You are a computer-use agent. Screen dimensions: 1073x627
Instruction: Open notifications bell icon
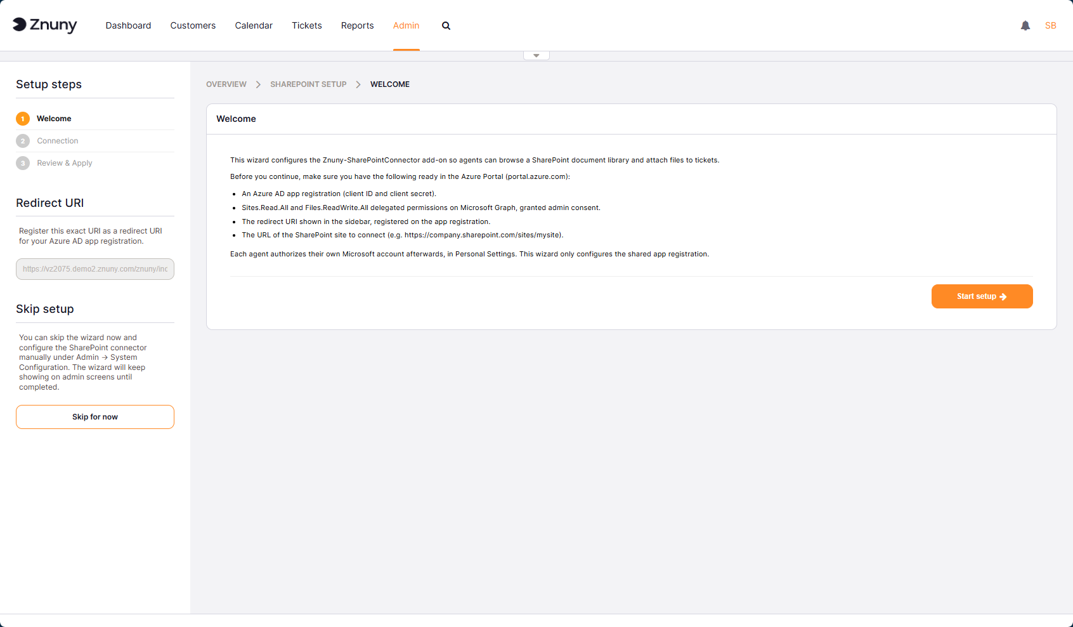point(1025,25)
